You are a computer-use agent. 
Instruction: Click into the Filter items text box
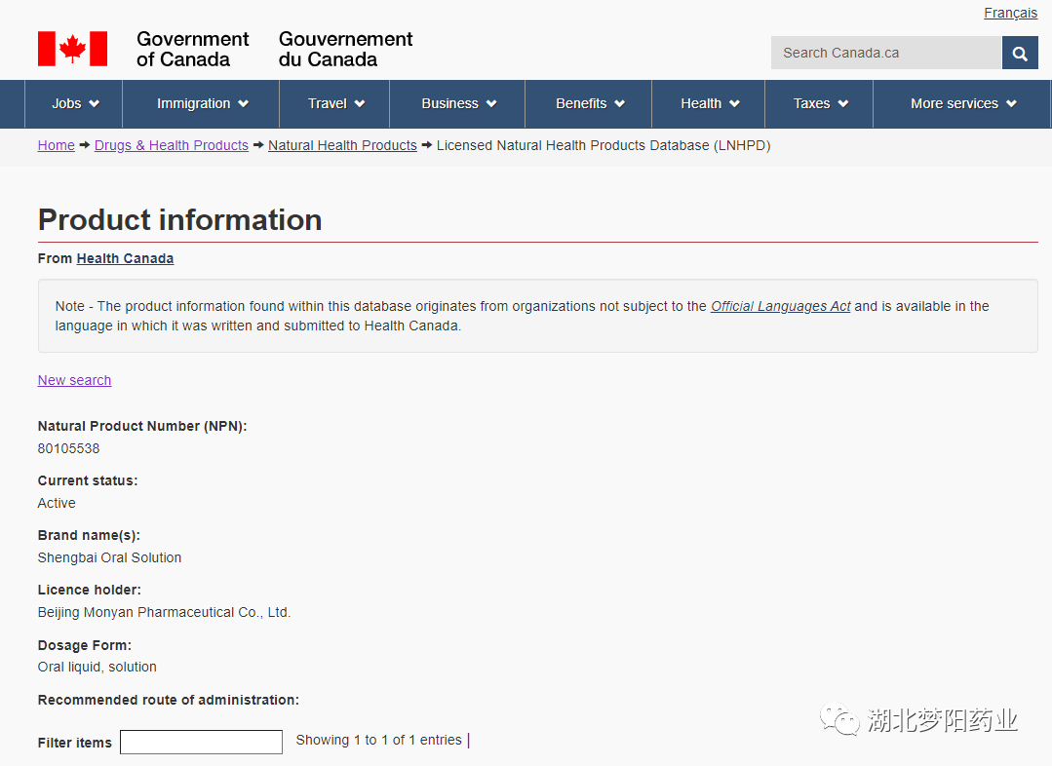pos(201,743)
